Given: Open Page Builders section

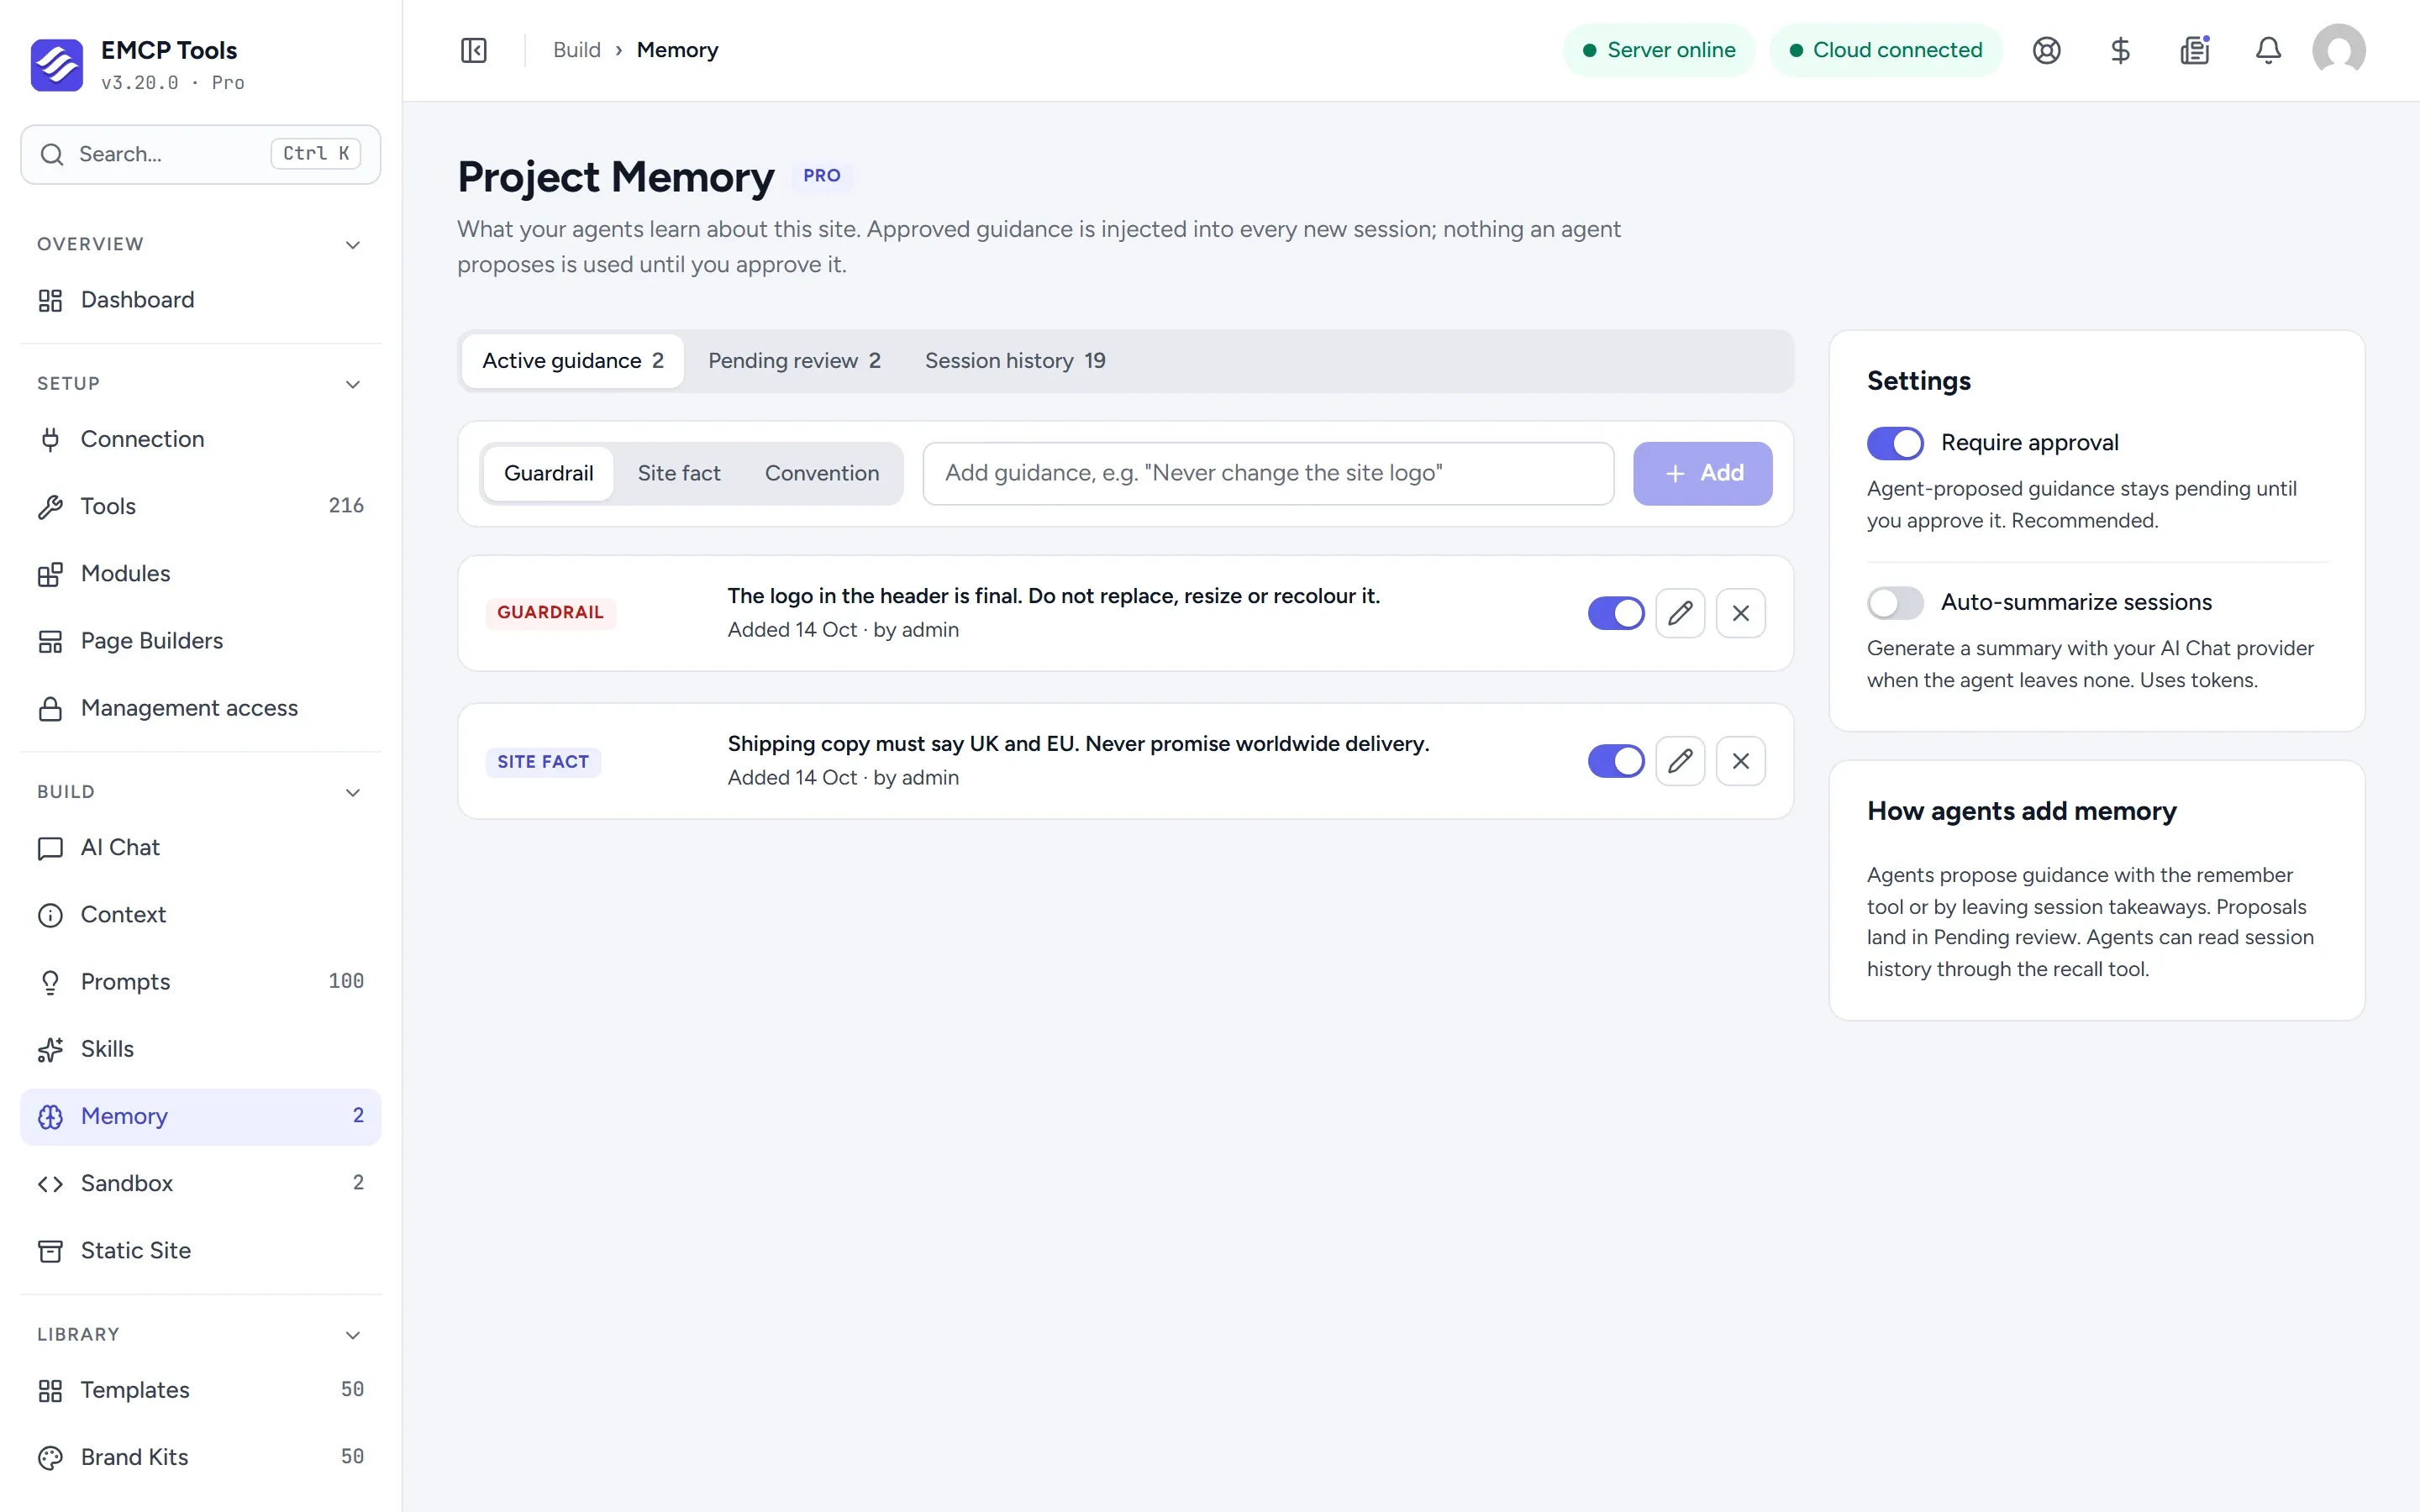Looking at the screenshot, I should (x=200, y=641).
